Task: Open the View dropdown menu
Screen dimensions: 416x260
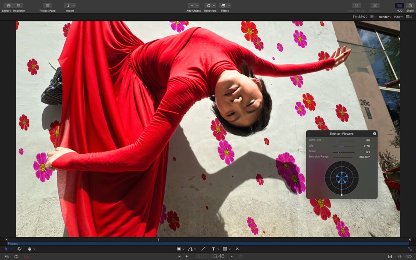Action: tap(398, 17)
